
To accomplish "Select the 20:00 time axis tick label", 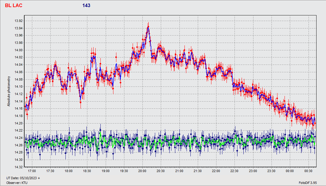I will [142, 171].
